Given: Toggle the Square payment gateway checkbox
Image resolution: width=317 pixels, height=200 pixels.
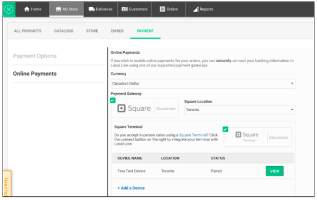Looking at the screenshot, I should pos(113,100).
